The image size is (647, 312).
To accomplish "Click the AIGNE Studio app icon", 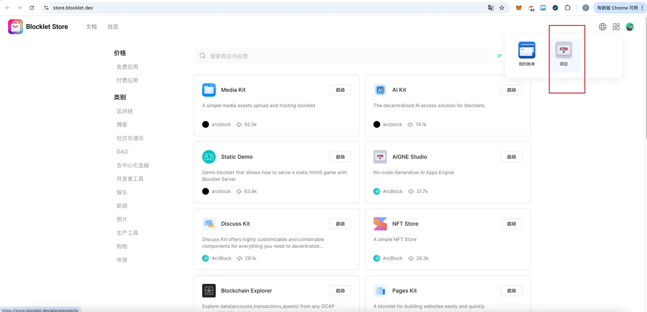I will 380,157.
